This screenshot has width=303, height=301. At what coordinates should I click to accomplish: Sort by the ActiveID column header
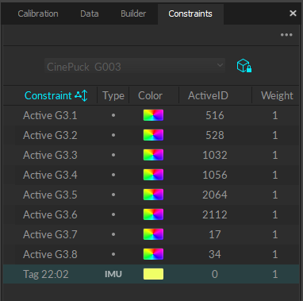click(208, 95)
